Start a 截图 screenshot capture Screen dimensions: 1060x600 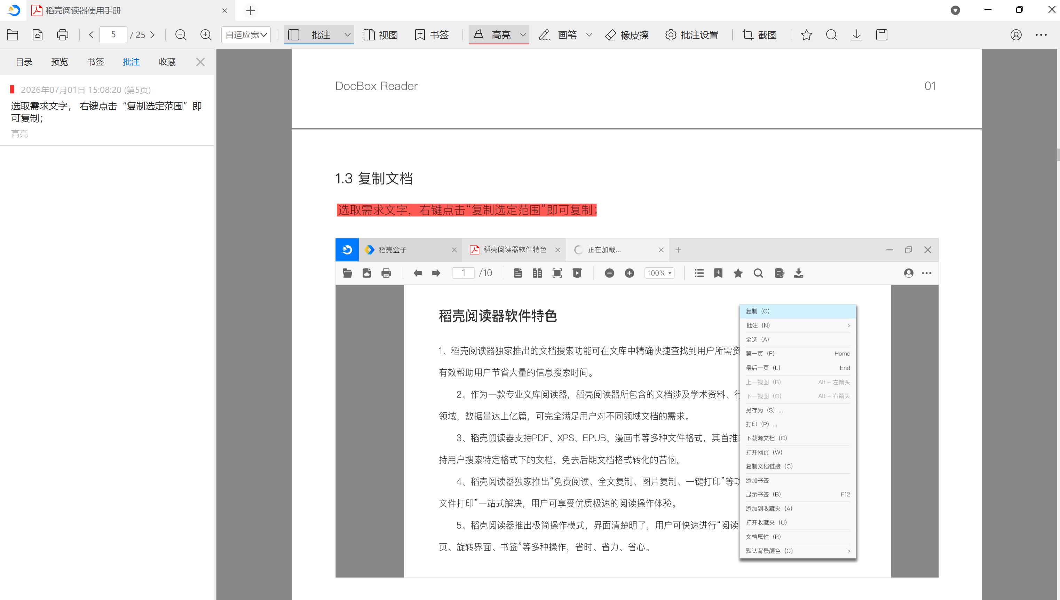760,35
